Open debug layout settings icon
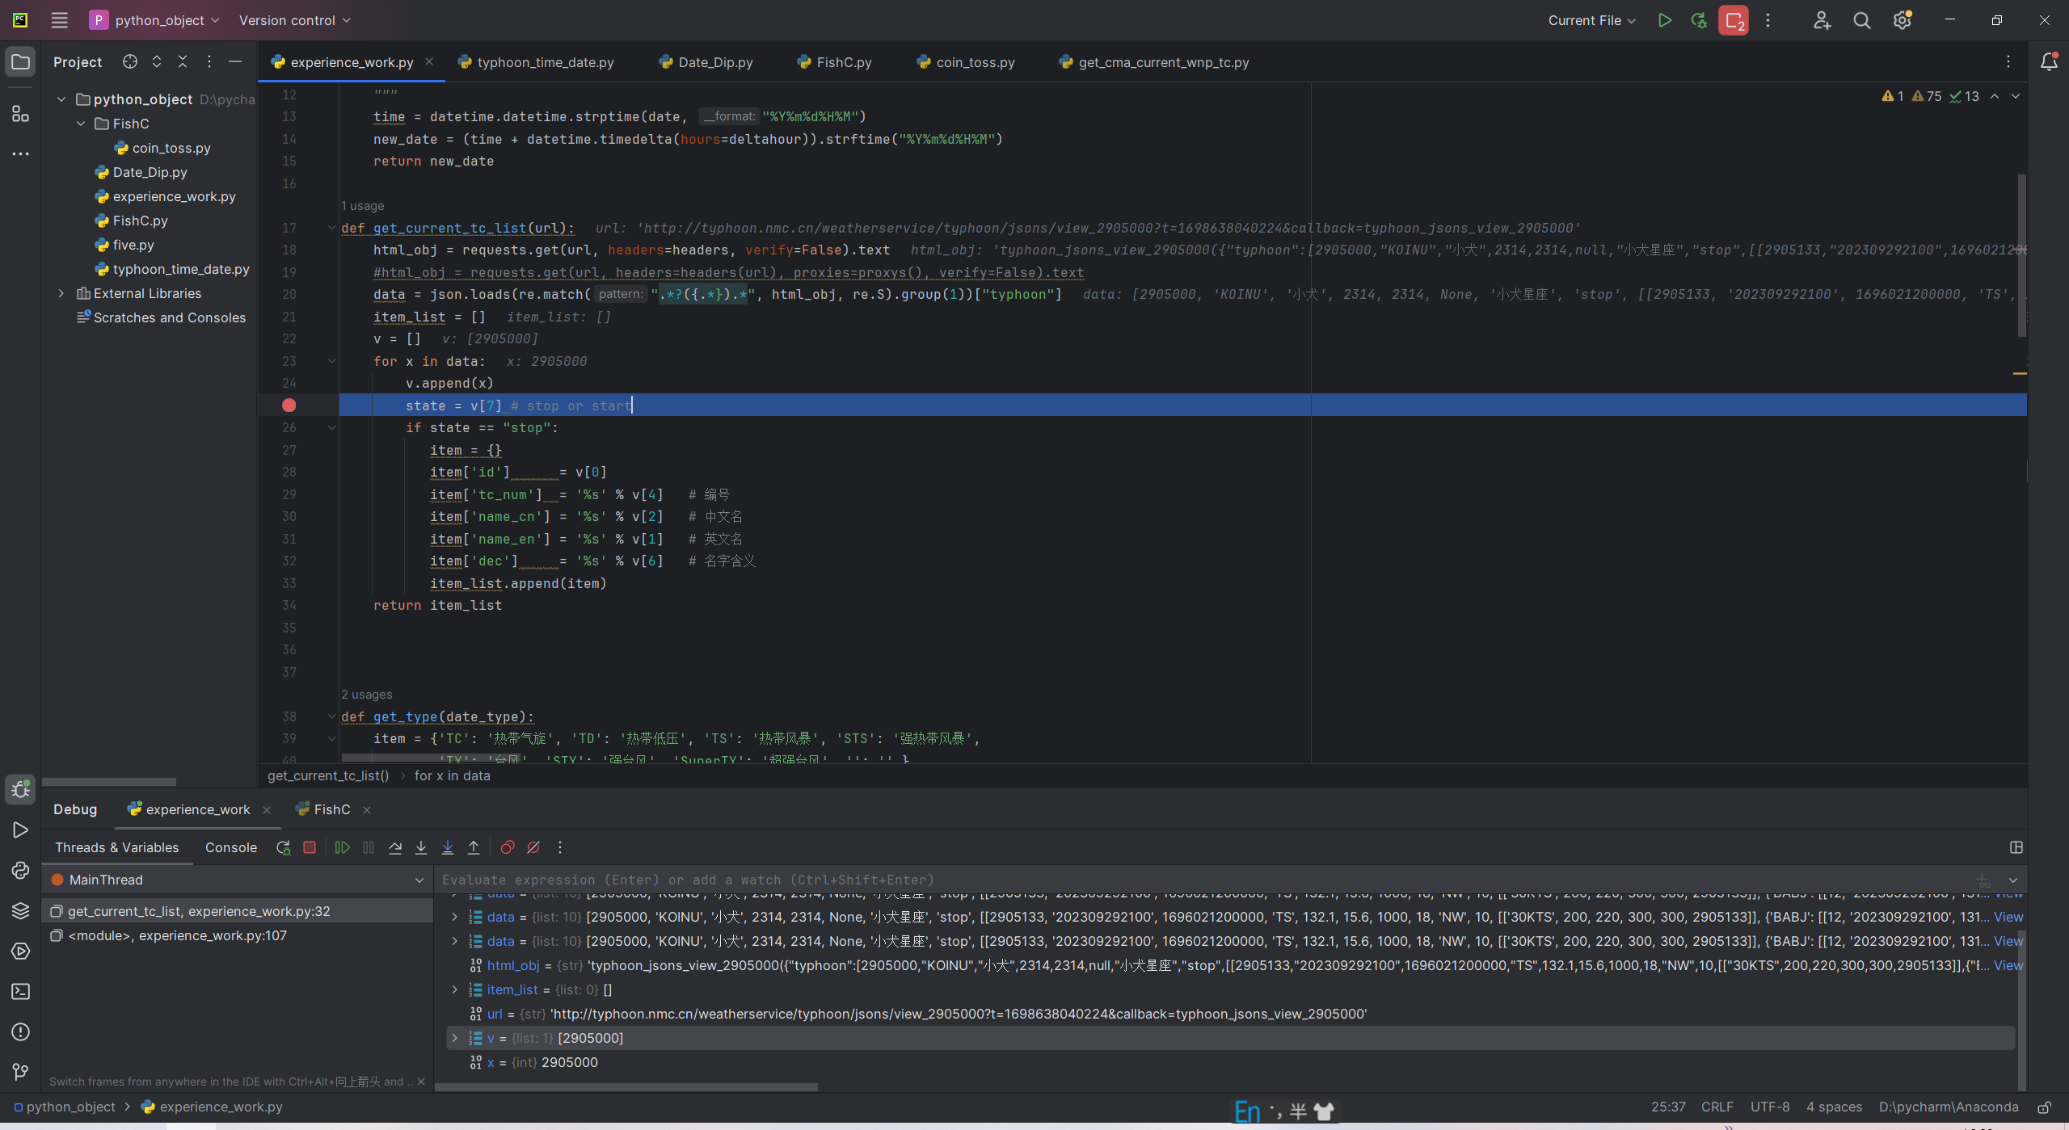Viewport: 2069px width, 1130px height. click(2016, 847)
